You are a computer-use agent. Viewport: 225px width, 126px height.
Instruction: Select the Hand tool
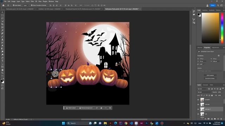click(2, 70)
